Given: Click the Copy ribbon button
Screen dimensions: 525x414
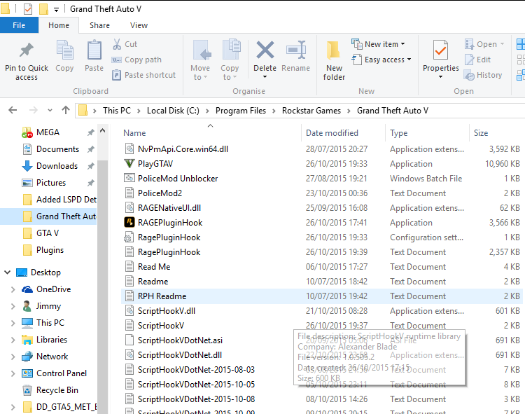Looking at the screenshot, I should click(x=64, y=56).
